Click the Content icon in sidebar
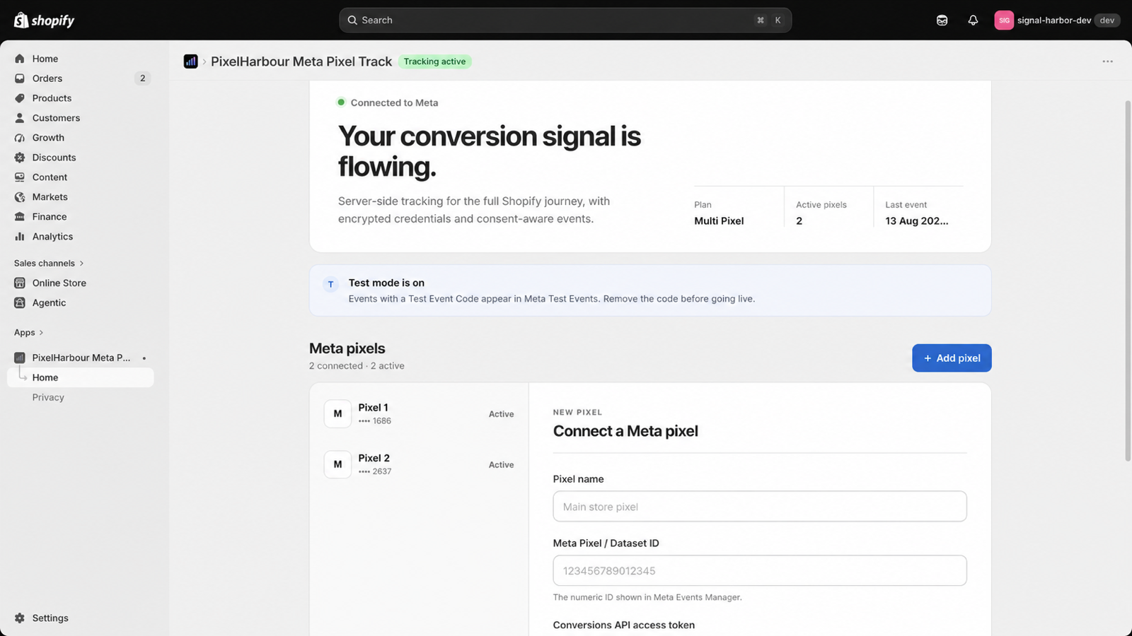 pyautogui.click(x=20, y=177)
